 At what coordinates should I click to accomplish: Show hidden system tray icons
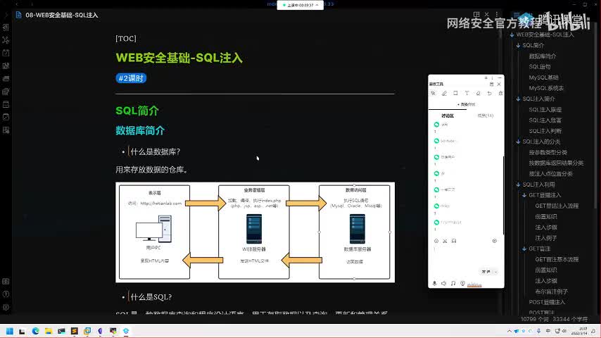point(509,331)
